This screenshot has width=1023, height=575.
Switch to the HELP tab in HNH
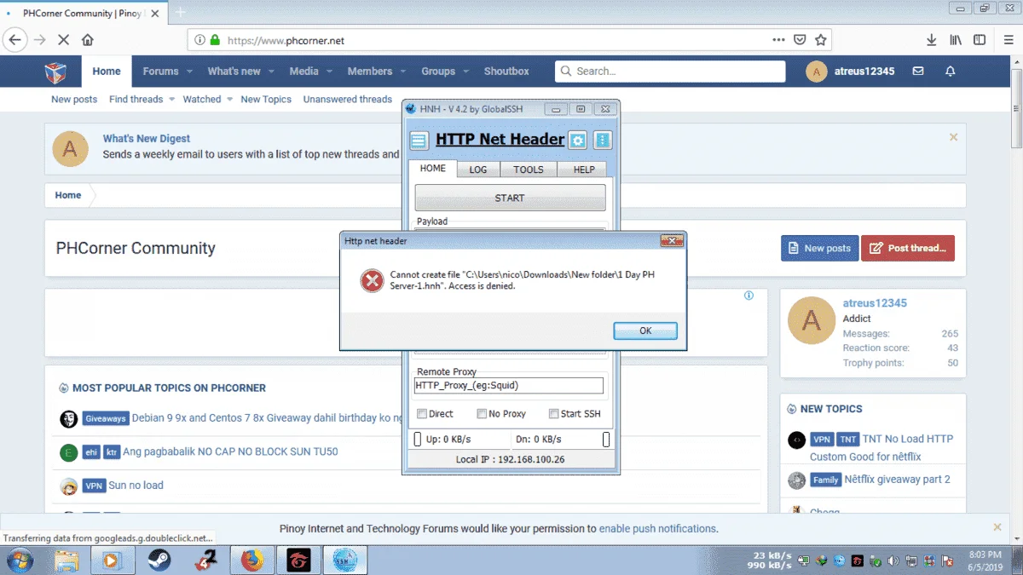pos(584,170)
